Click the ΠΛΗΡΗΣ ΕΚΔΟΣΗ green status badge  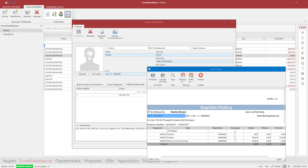point(24,166)
